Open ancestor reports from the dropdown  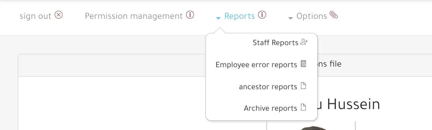click(268, 87)
